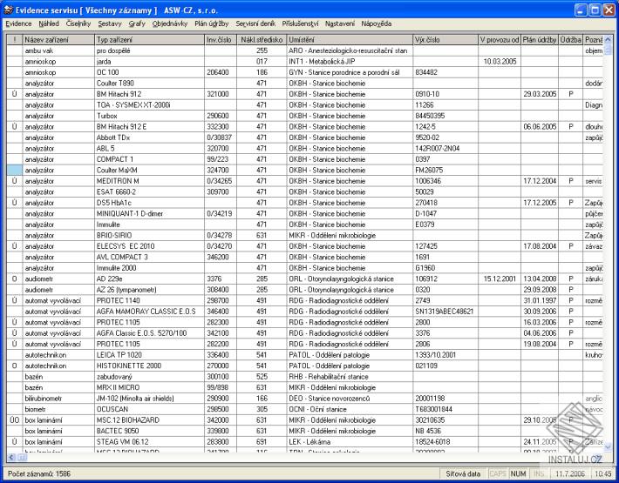The height and width of the screenshot is (483, 619).
Task: Click 'Síťová data' status bar panel
Action: [x=463, y=473]
